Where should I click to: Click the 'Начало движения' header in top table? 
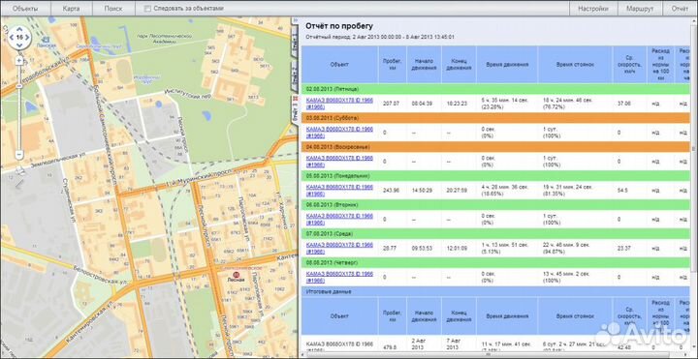424,65
